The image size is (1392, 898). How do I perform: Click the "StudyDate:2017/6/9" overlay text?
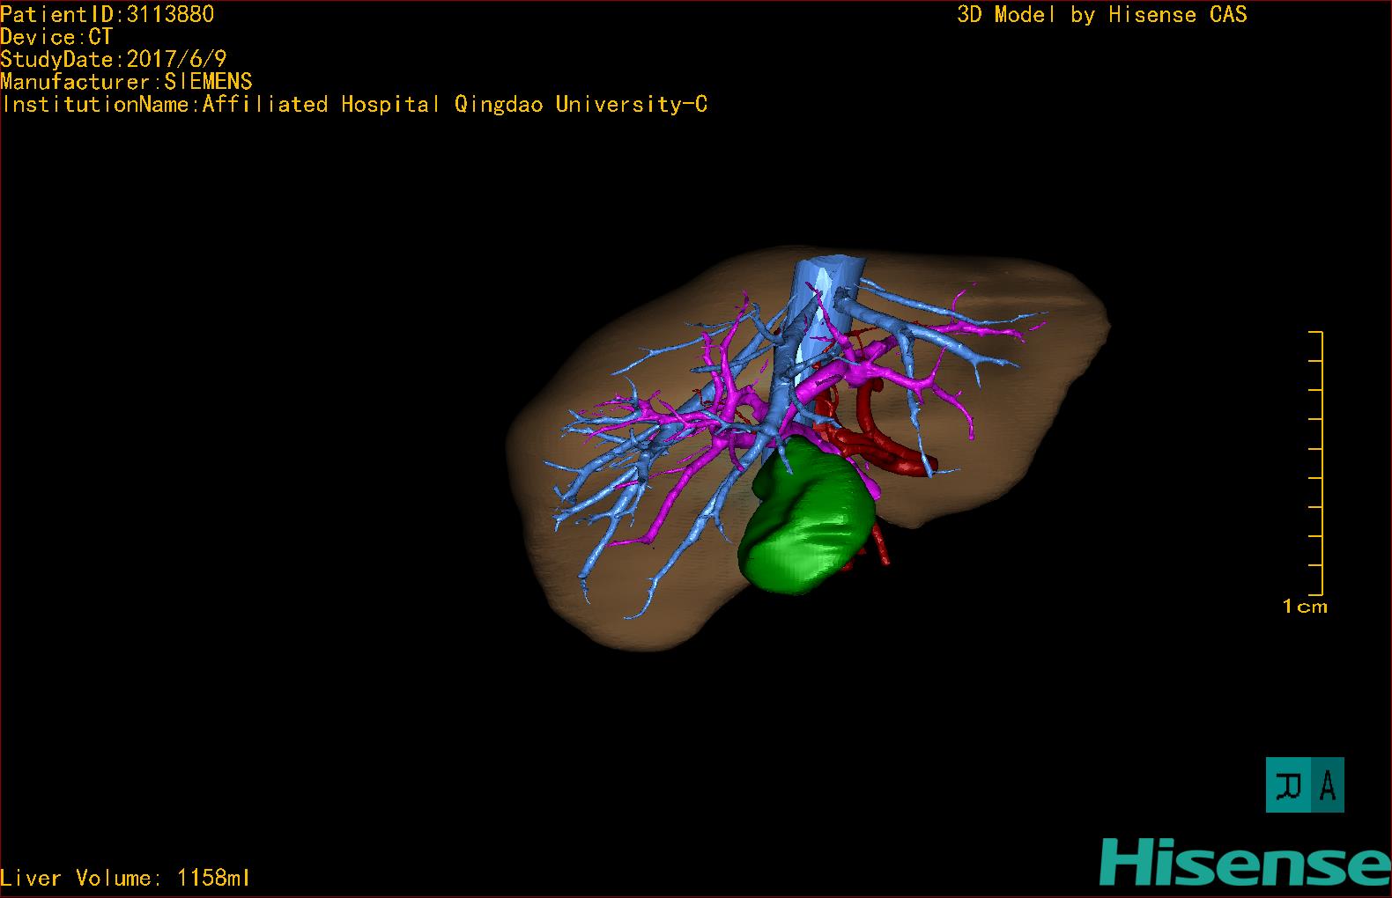114,59
